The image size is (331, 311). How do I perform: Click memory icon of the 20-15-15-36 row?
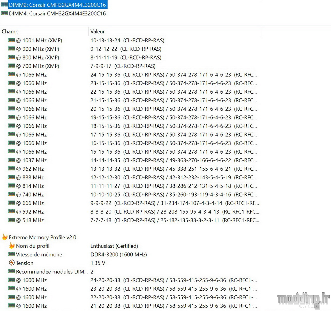click(12, 108)
